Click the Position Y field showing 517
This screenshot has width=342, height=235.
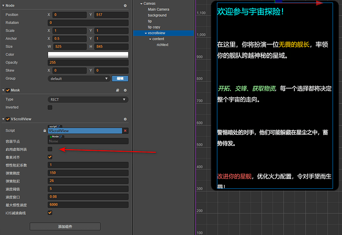click(x=111, y=14)
